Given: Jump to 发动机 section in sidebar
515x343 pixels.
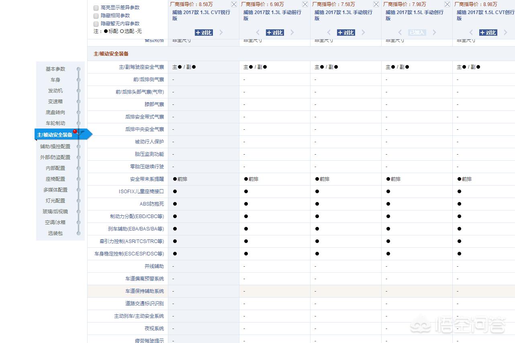Looking at the screenshot, I should 55,91.
